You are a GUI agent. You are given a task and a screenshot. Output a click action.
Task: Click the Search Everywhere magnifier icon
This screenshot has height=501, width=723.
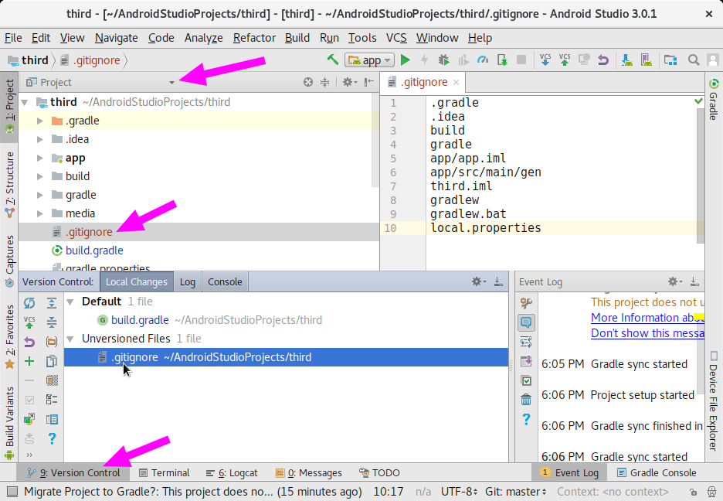[694, 60]
